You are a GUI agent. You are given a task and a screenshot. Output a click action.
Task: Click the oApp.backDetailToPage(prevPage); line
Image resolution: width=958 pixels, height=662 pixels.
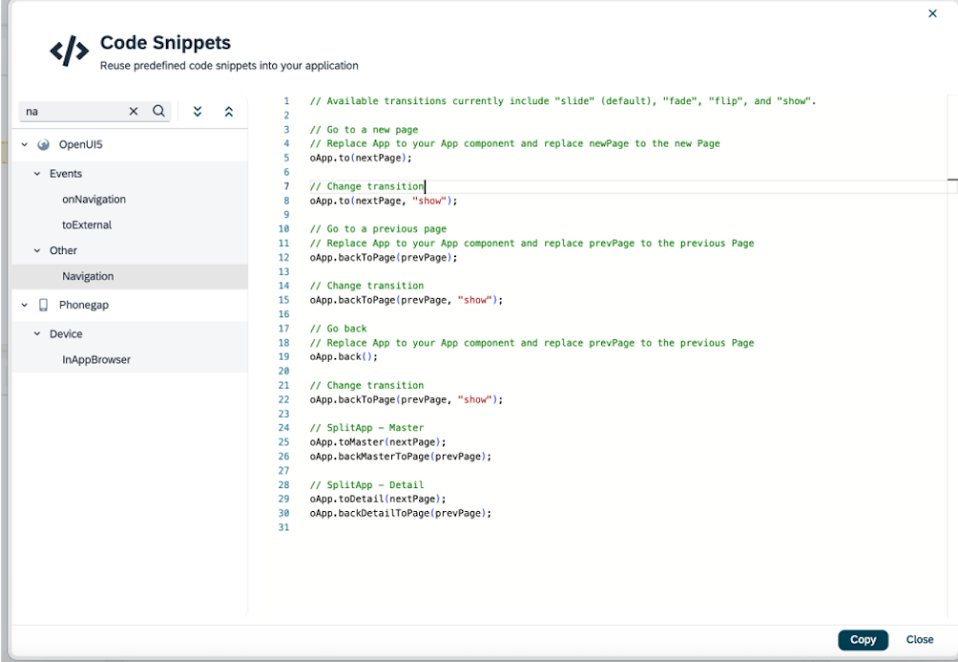click(401, 513)
